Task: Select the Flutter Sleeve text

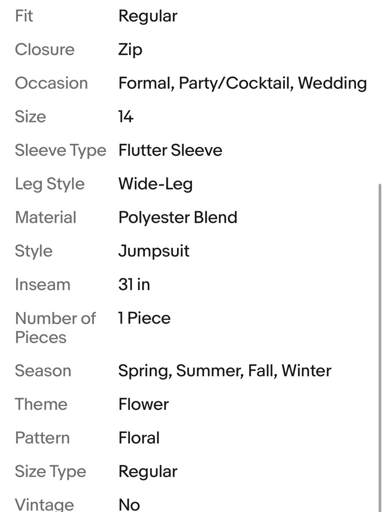Action: 170,150
